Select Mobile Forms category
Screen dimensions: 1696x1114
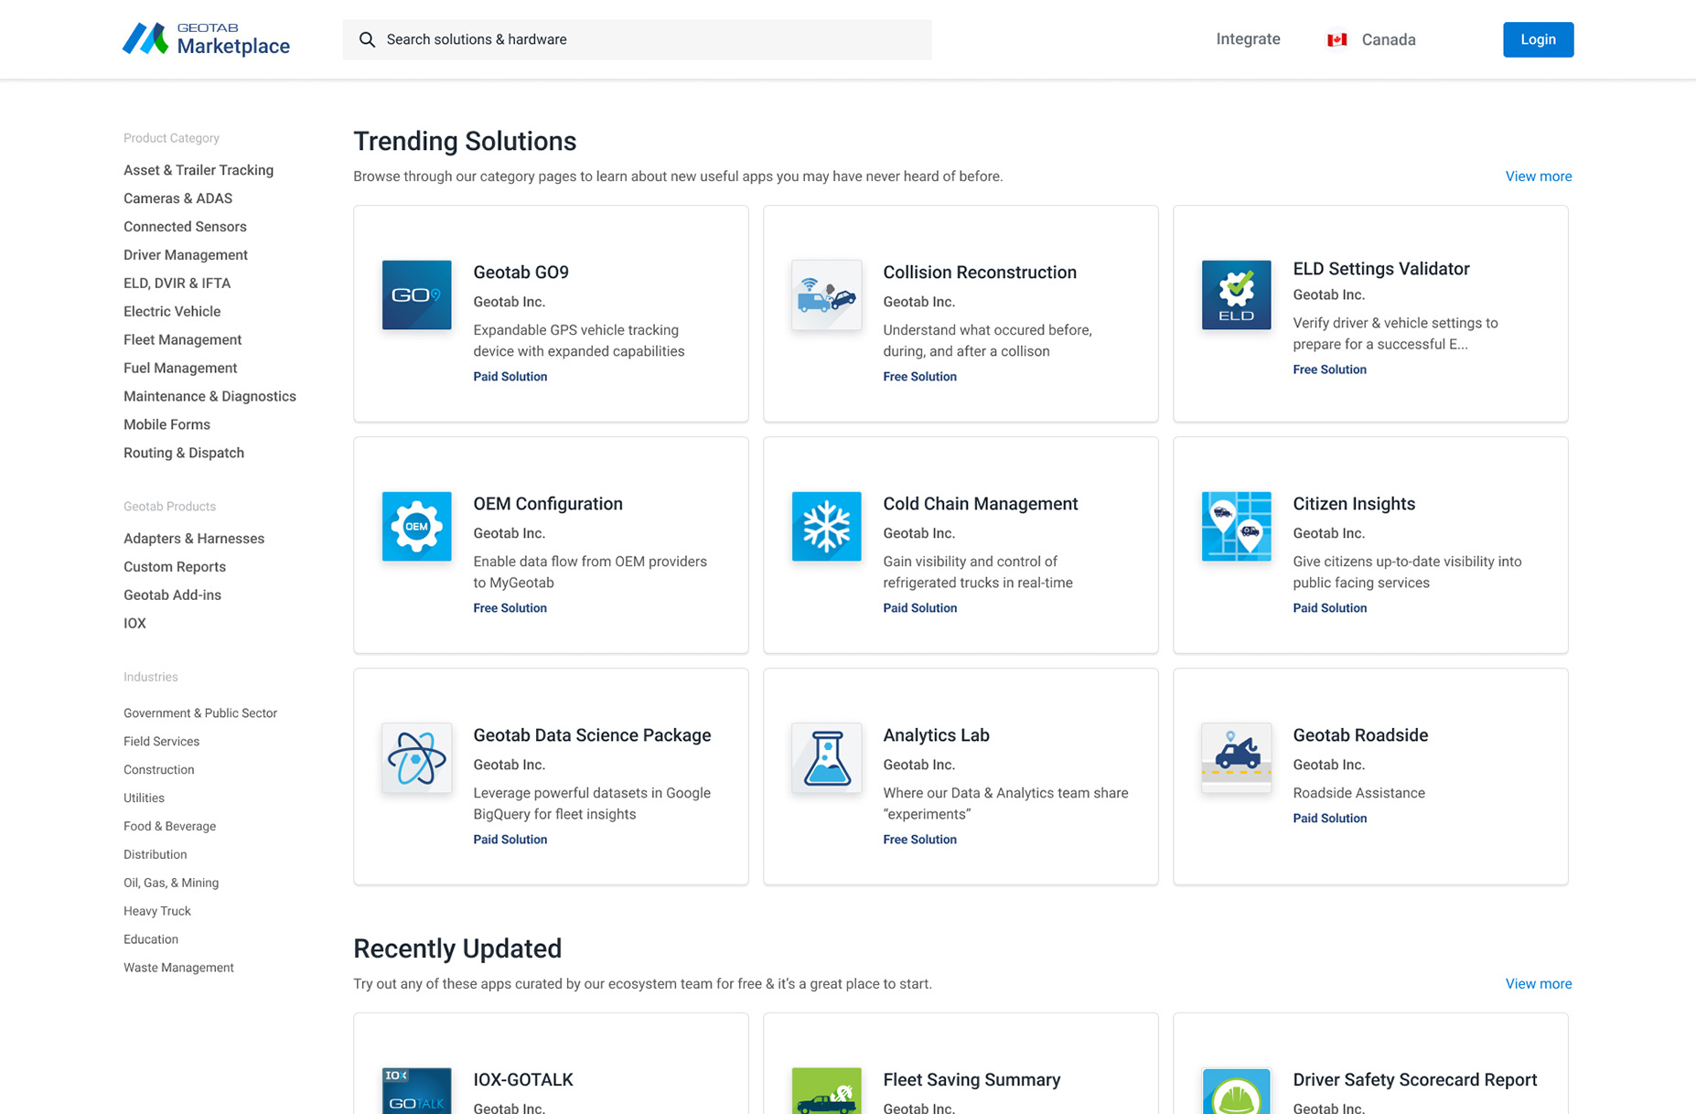point(166,425)
